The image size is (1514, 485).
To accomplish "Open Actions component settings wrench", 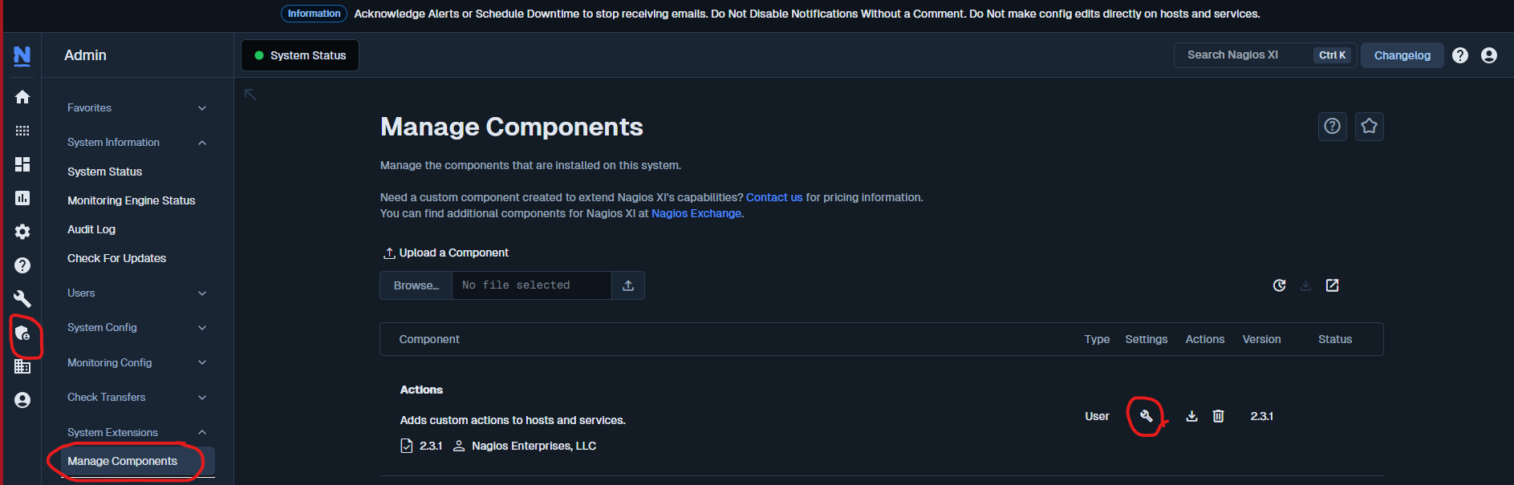I will [x=1146, y=416].
